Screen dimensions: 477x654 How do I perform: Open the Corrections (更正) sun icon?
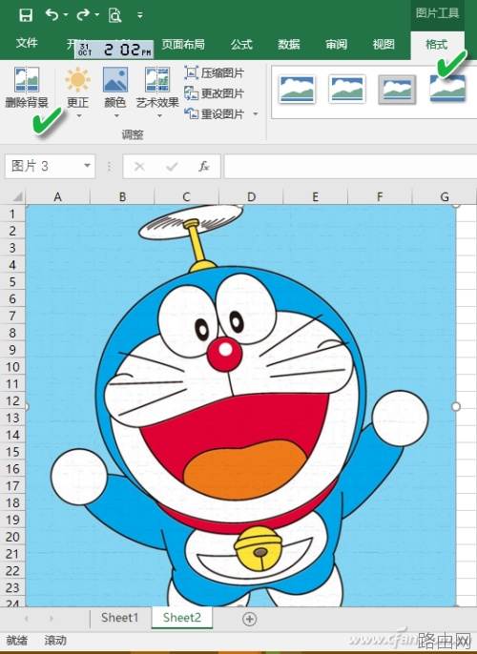click(77, 79)
